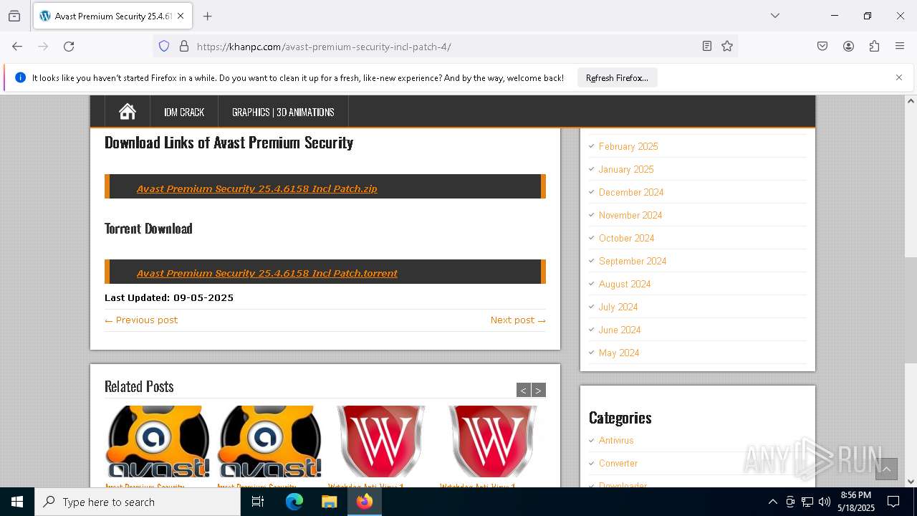Open Antivirus category
The image size is (917, 516).
point(616,440)
